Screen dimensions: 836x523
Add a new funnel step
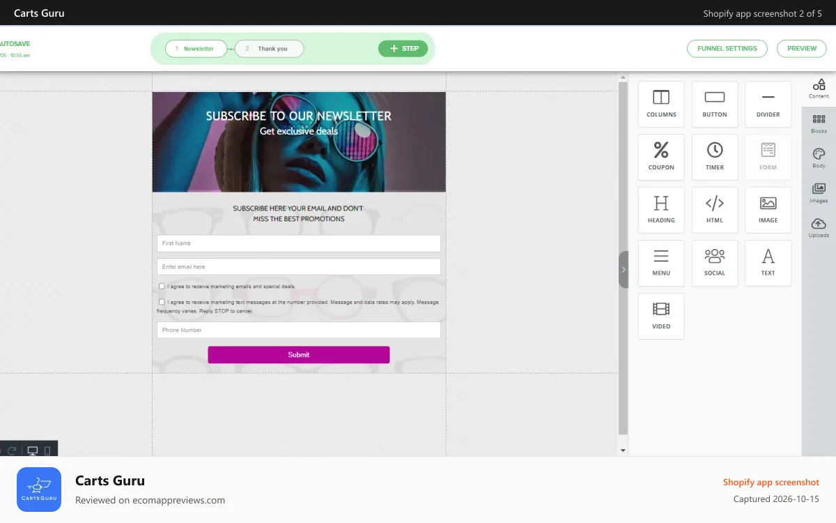tap(403, 49)
